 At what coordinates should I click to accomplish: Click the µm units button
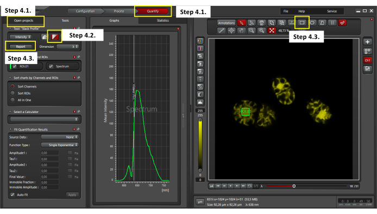coord(200,202)
